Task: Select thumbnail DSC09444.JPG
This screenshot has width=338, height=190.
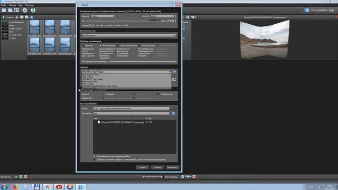Action: click(x=50, y=46)
